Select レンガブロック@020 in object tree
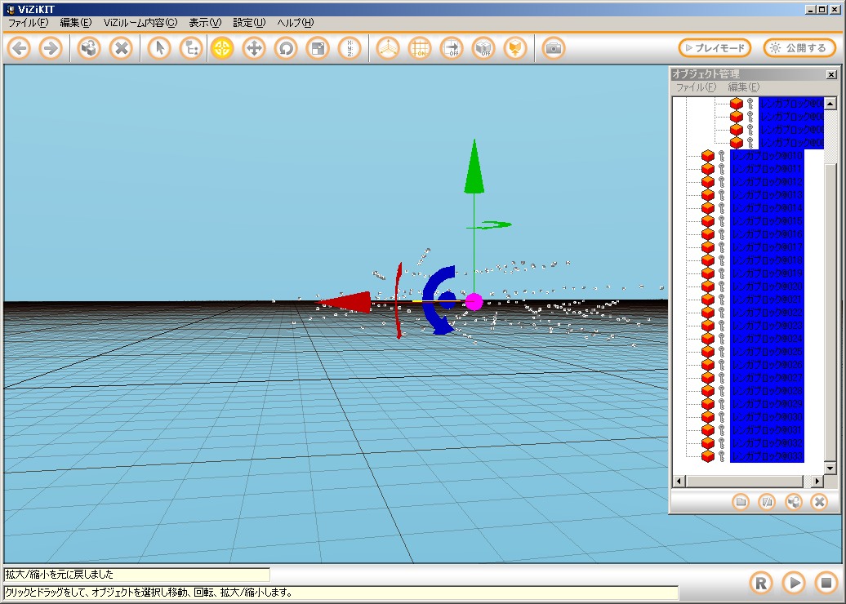The image size is (846, 604). pos(767,286)
